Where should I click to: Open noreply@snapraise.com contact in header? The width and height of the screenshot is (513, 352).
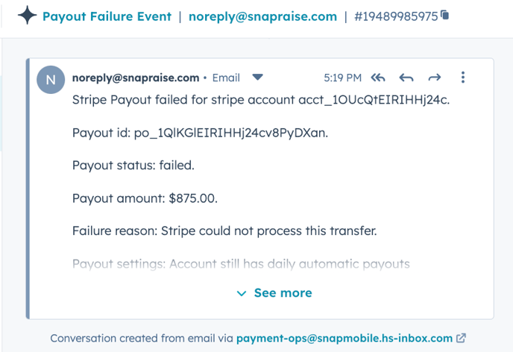click(262, 16)
